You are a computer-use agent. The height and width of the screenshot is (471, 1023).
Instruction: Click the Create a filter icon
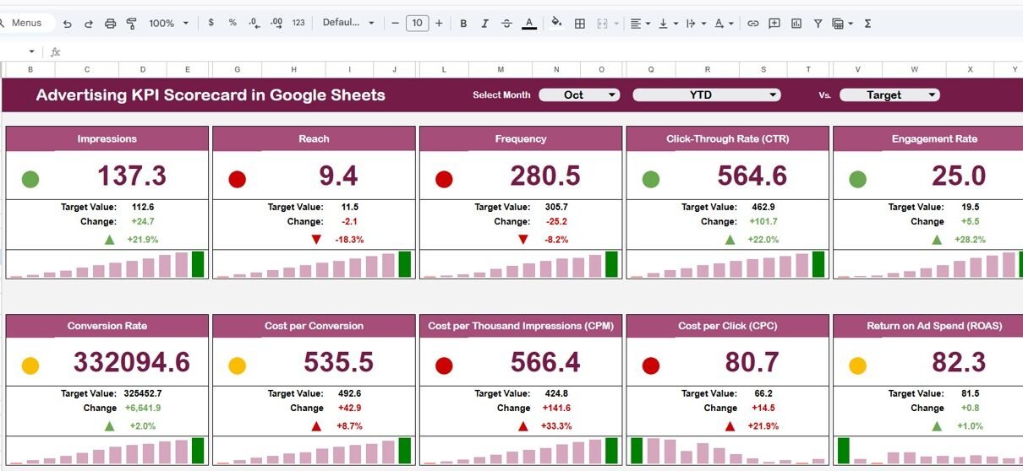(x=818, y=24)
